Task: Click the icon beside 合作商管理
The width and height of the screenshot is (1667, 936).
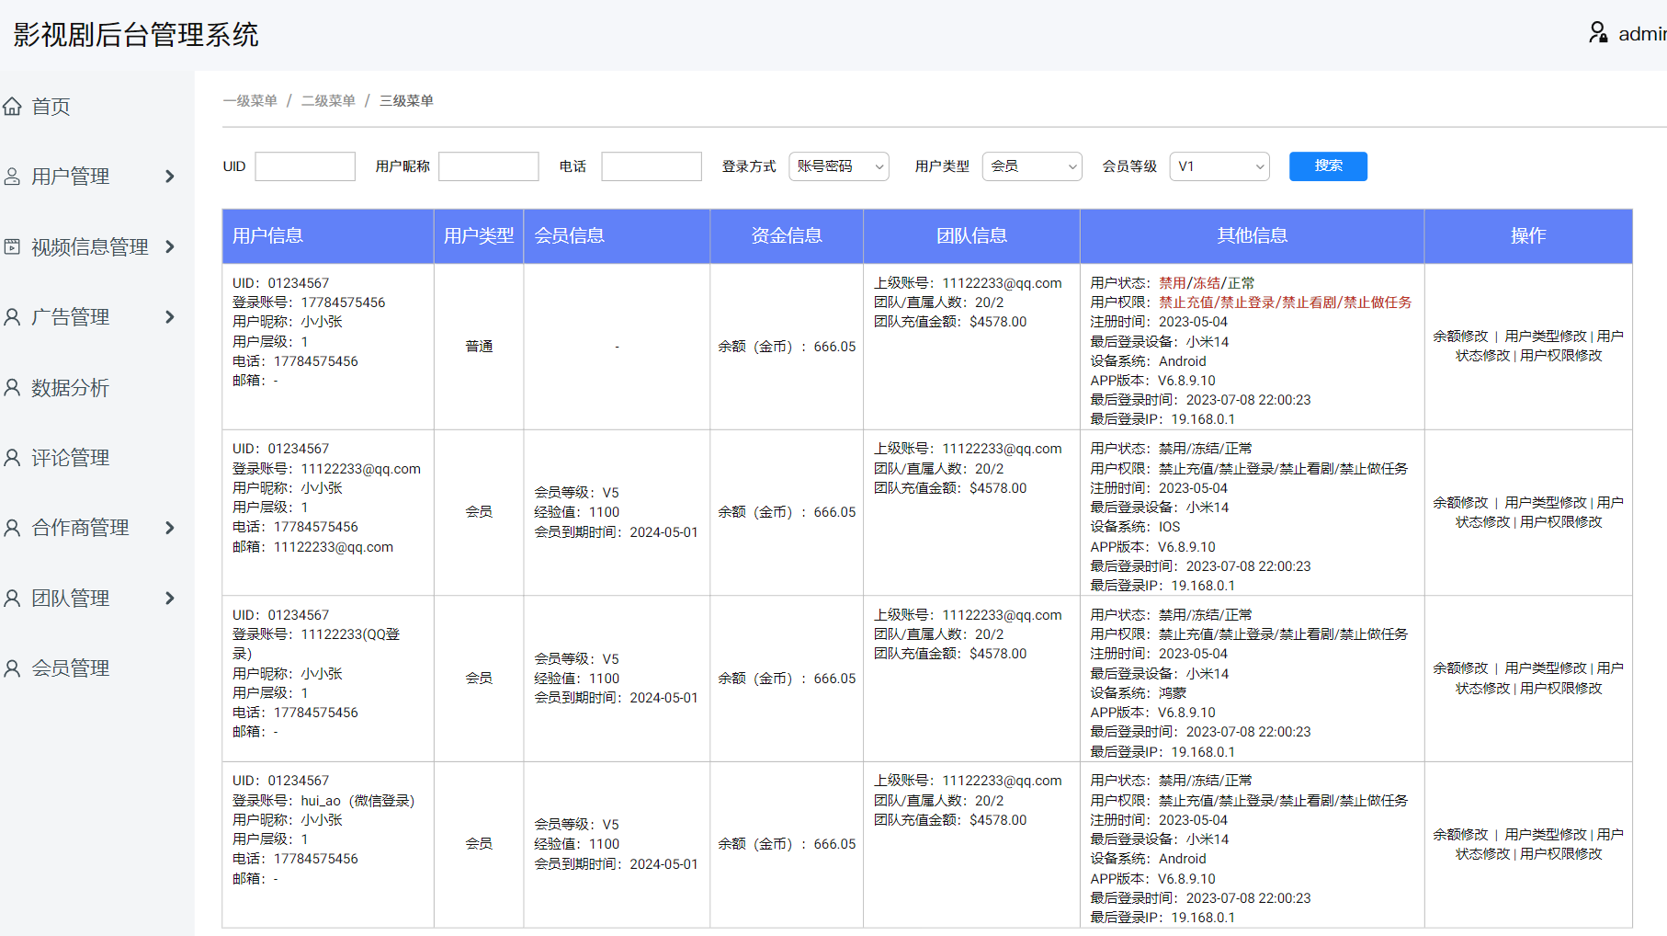Action: 12,528
